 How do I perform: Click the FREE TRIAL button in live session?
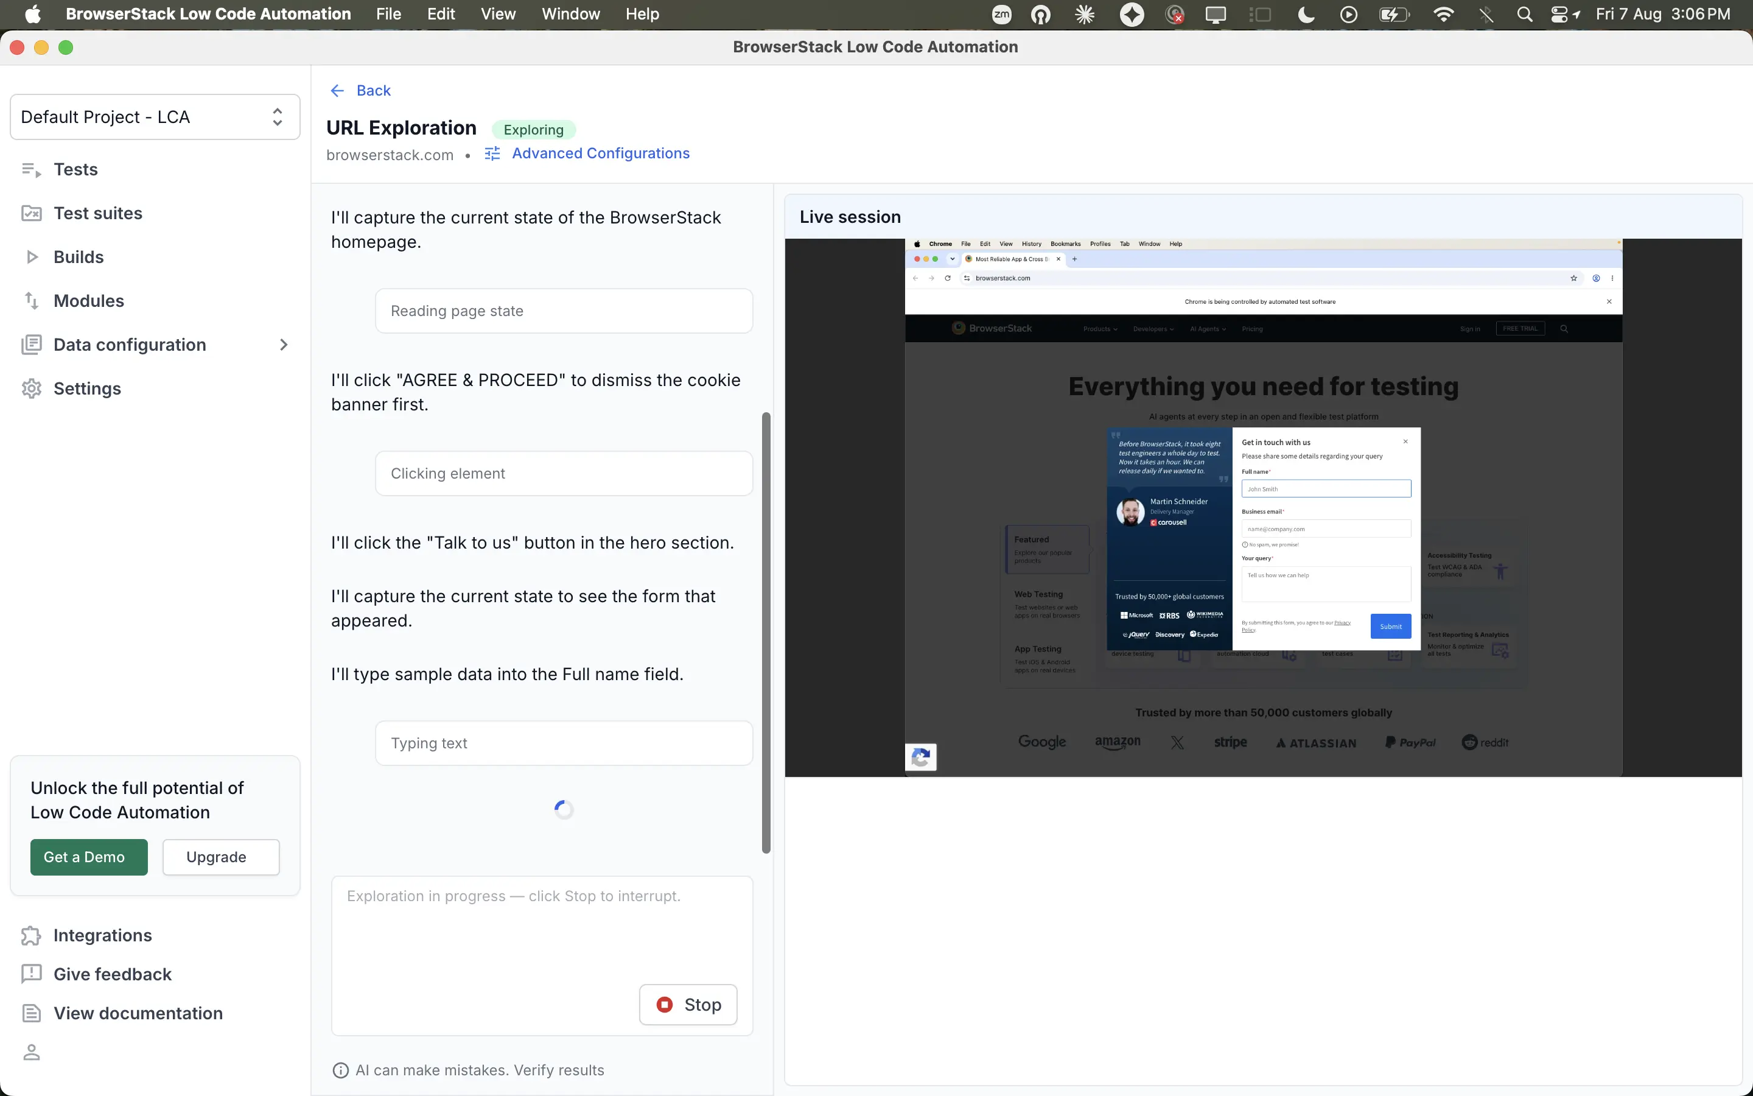coord(1520,328)
